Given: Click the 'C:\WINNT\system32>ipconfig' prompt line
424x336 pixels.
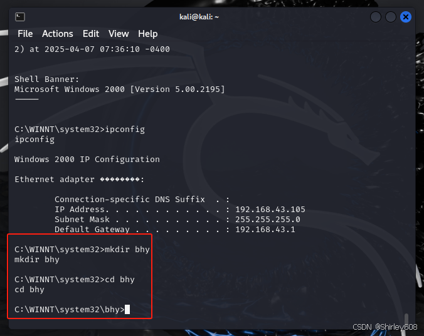Looking at the screenshot, I should coord(80,130).
